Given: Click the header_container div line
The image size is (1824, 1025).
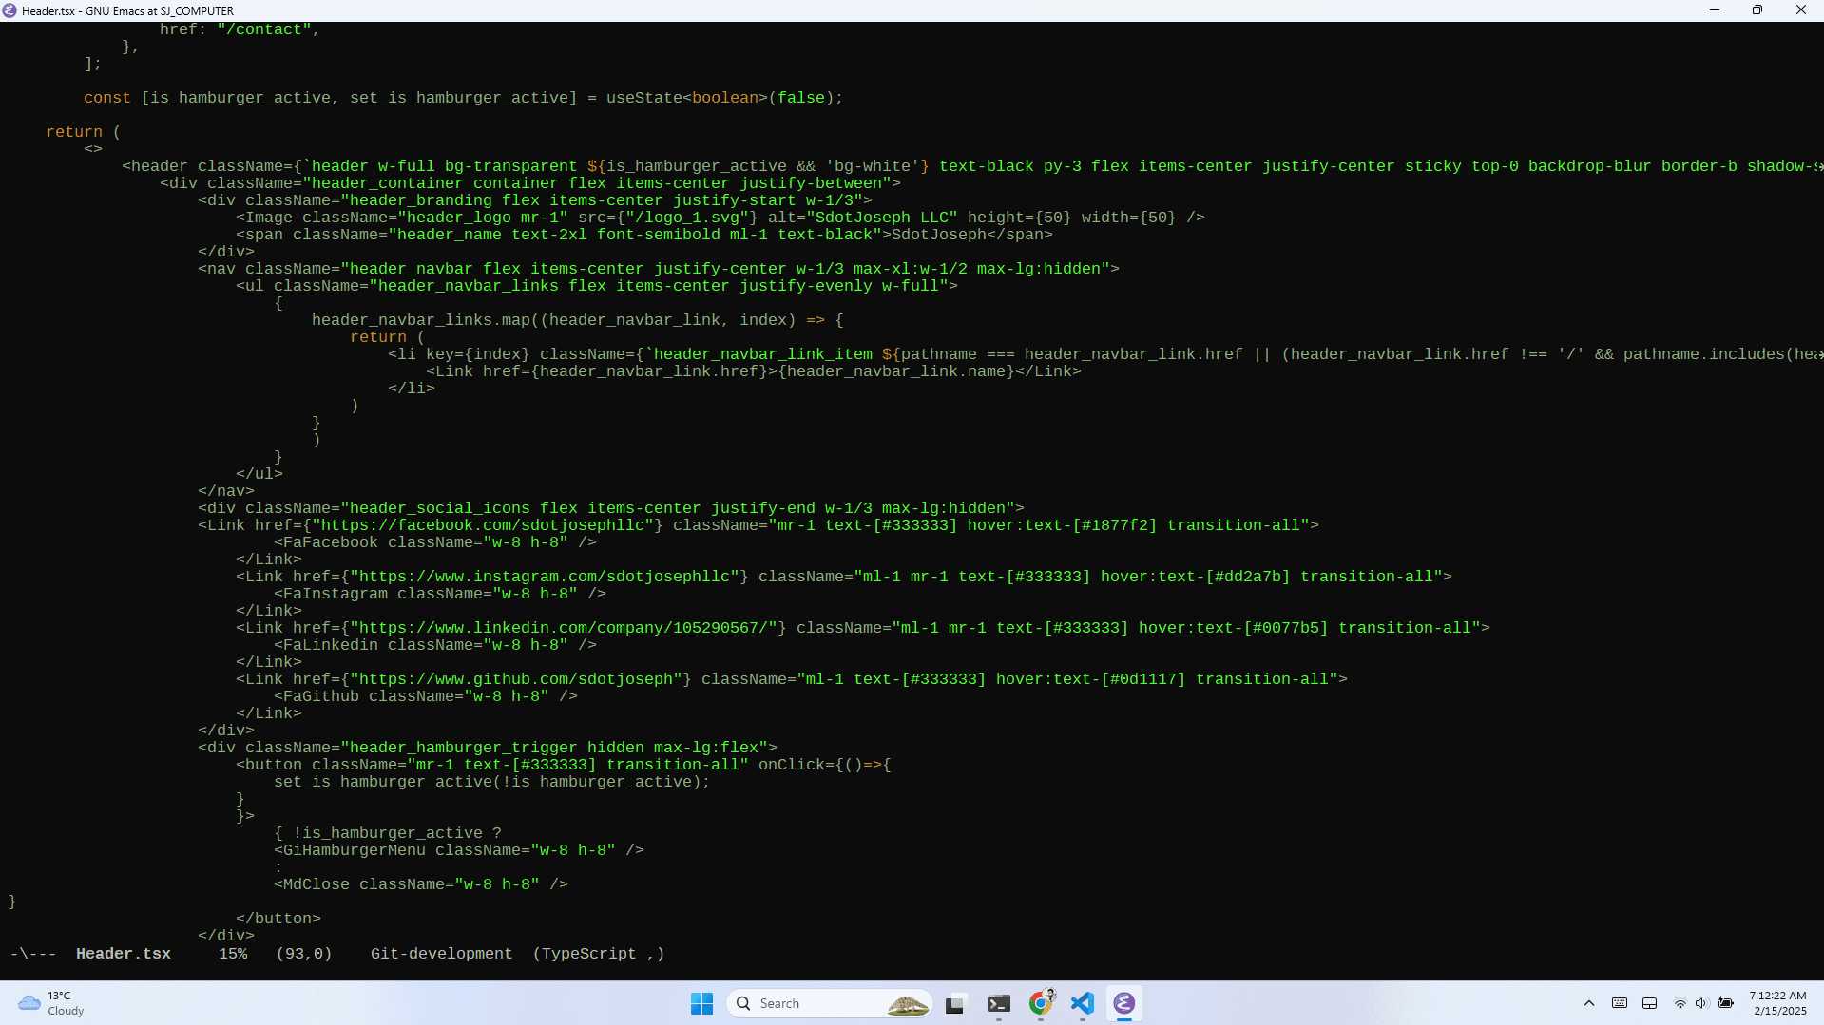Looking at the screenshot, I should (x=530, y=183).
